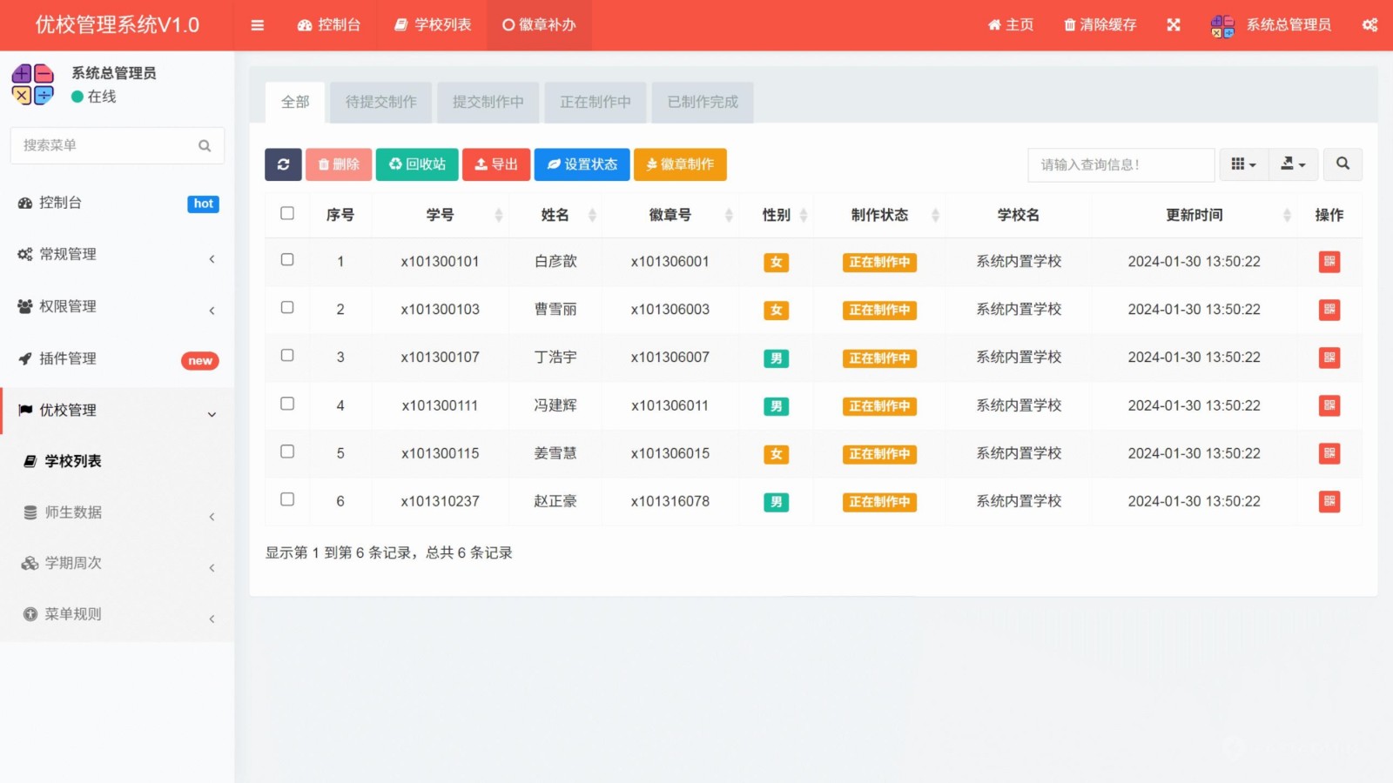Viewport: 1393px width, 783px height.
Task: Click the 女 gender badge for 曹雪丽
Action: coord(776,310)
